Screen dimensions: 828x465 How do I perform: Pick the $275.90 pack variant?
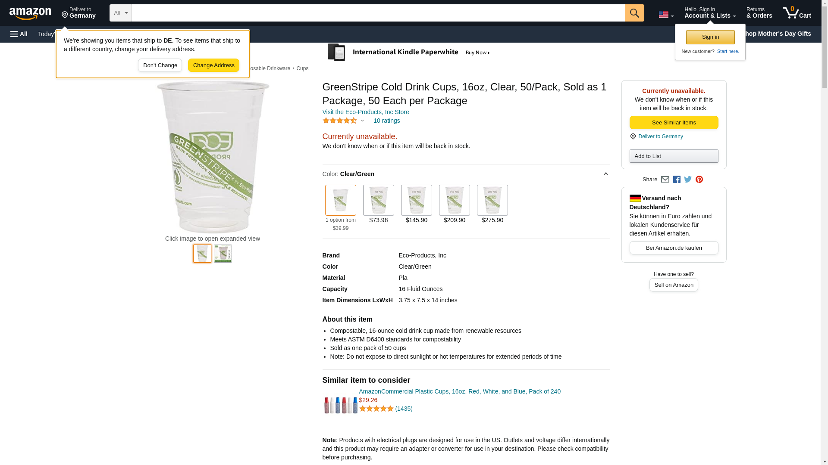(x=492, y=201)
